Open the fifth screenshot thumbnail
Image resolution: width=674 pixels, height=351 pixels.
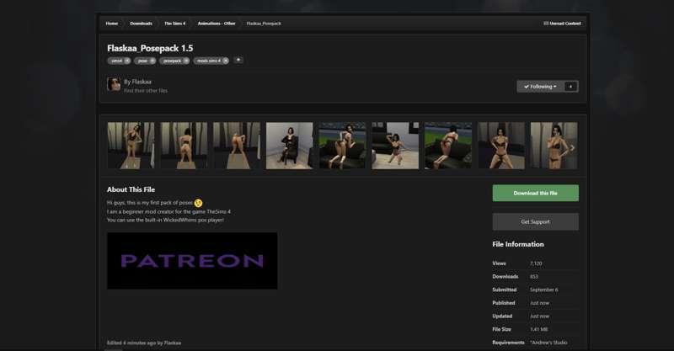tap(343, 146)
